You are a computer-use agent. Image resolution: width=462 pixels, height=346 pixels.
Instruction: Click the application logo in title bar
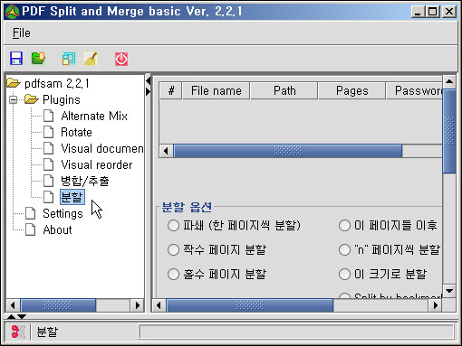coord(13,12)
